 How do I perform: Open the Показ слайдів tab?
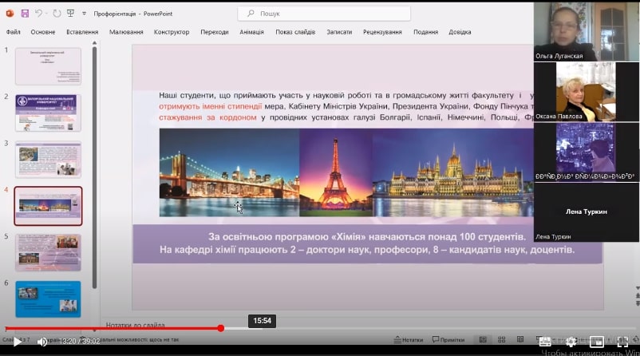click(295, 32)
